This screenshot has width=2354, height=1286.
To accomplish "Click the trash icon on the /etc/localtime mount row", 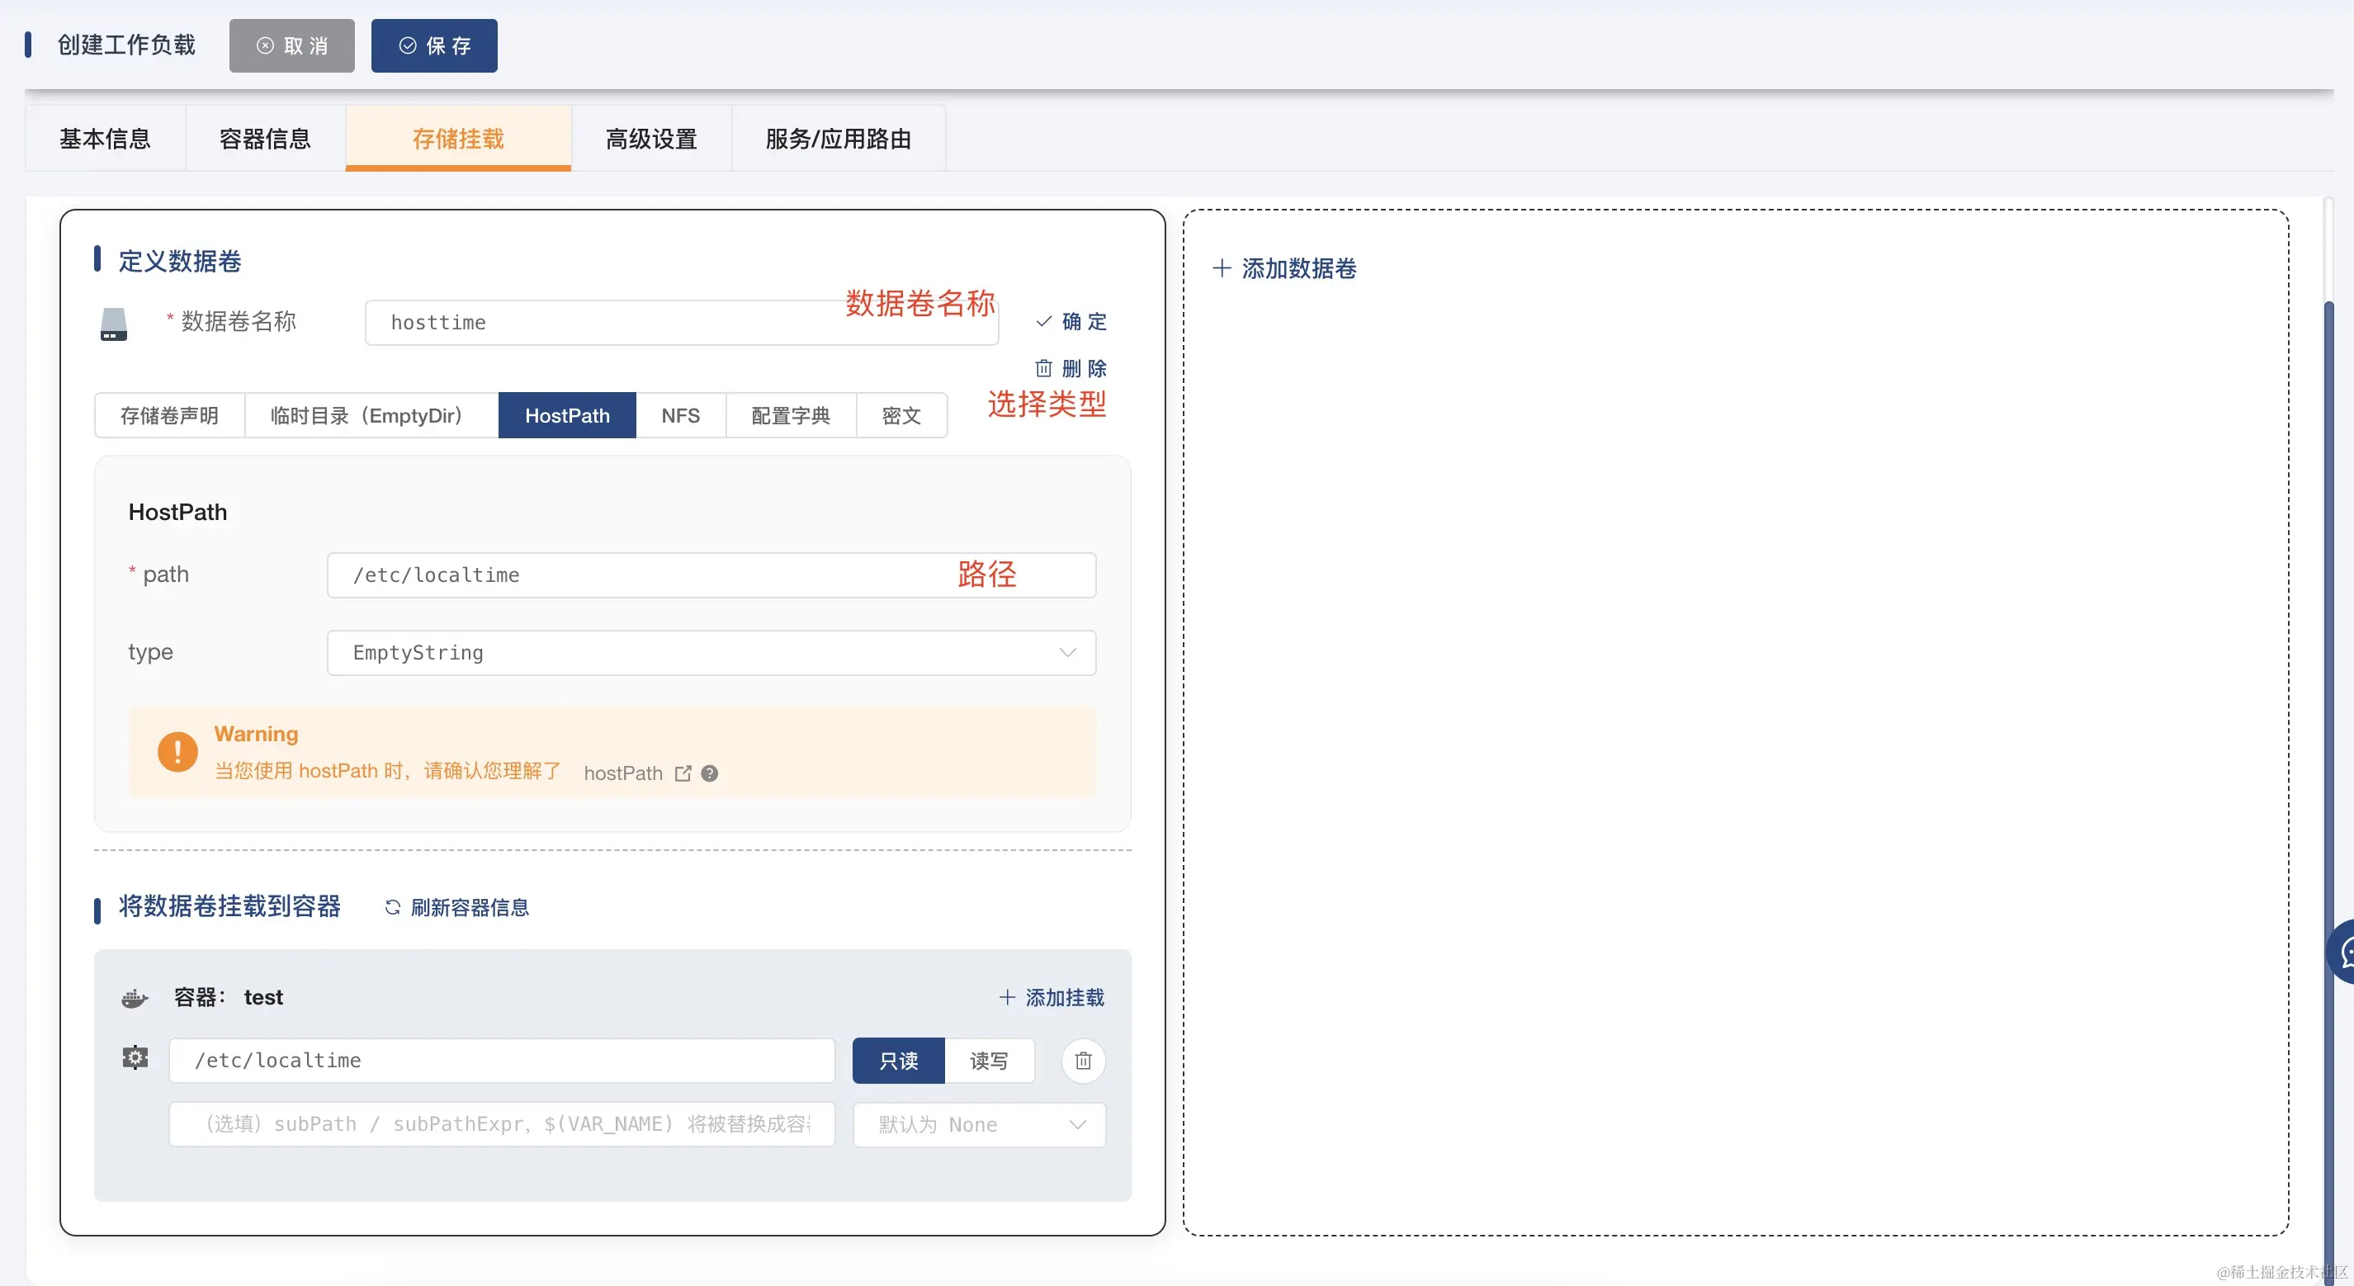I will click(1083, 1060).
